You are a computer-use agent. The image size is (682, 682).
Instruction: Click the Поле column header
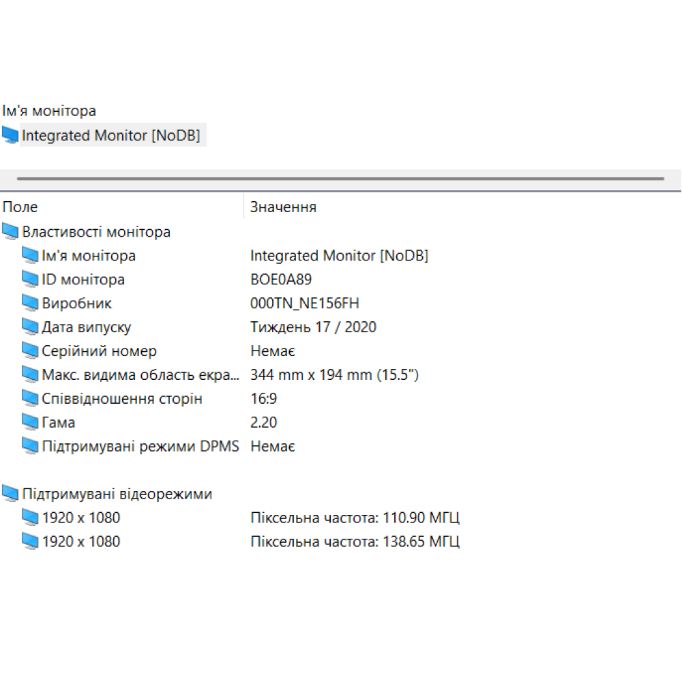click(x=20, y=207)
